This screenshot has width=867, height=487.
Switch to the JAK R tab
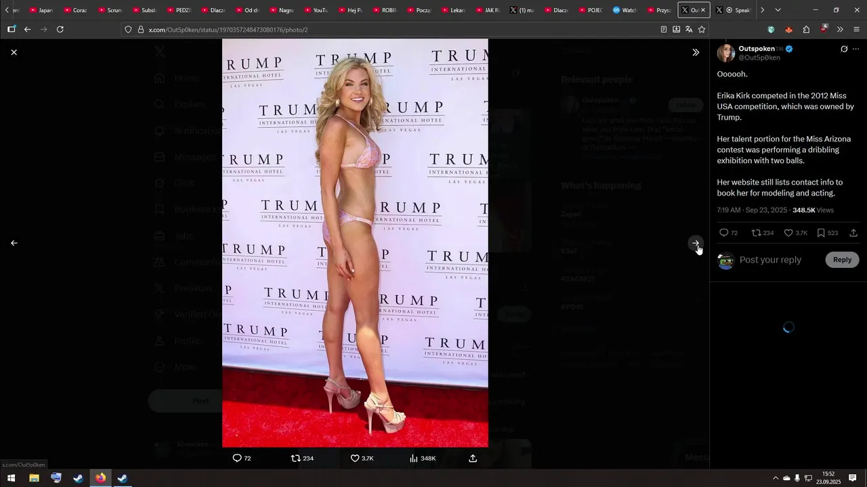486,10
